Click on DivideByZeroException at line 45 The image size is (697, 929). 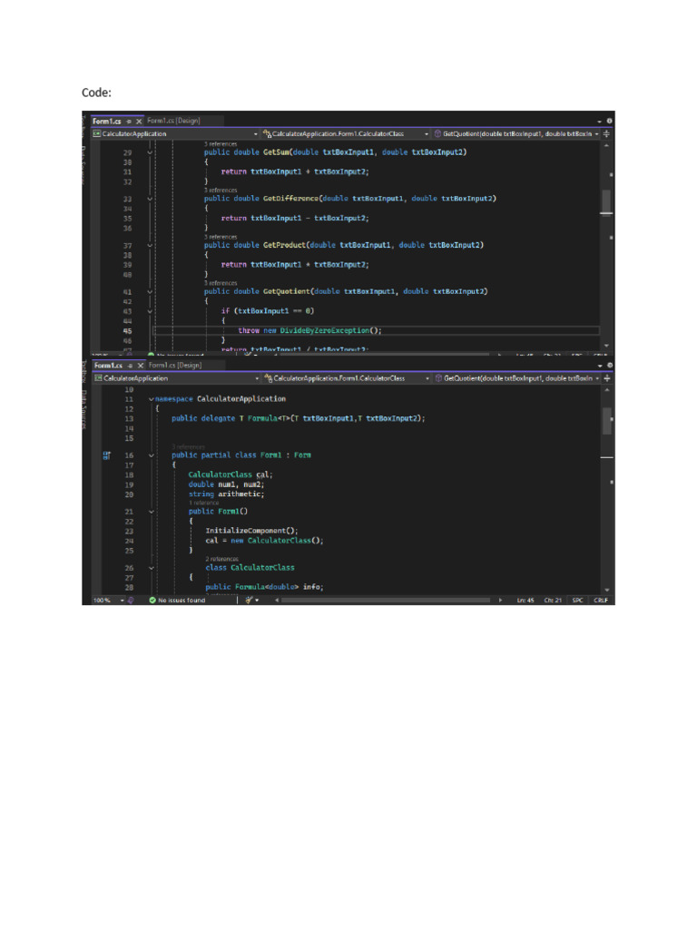tap(325, 330)
